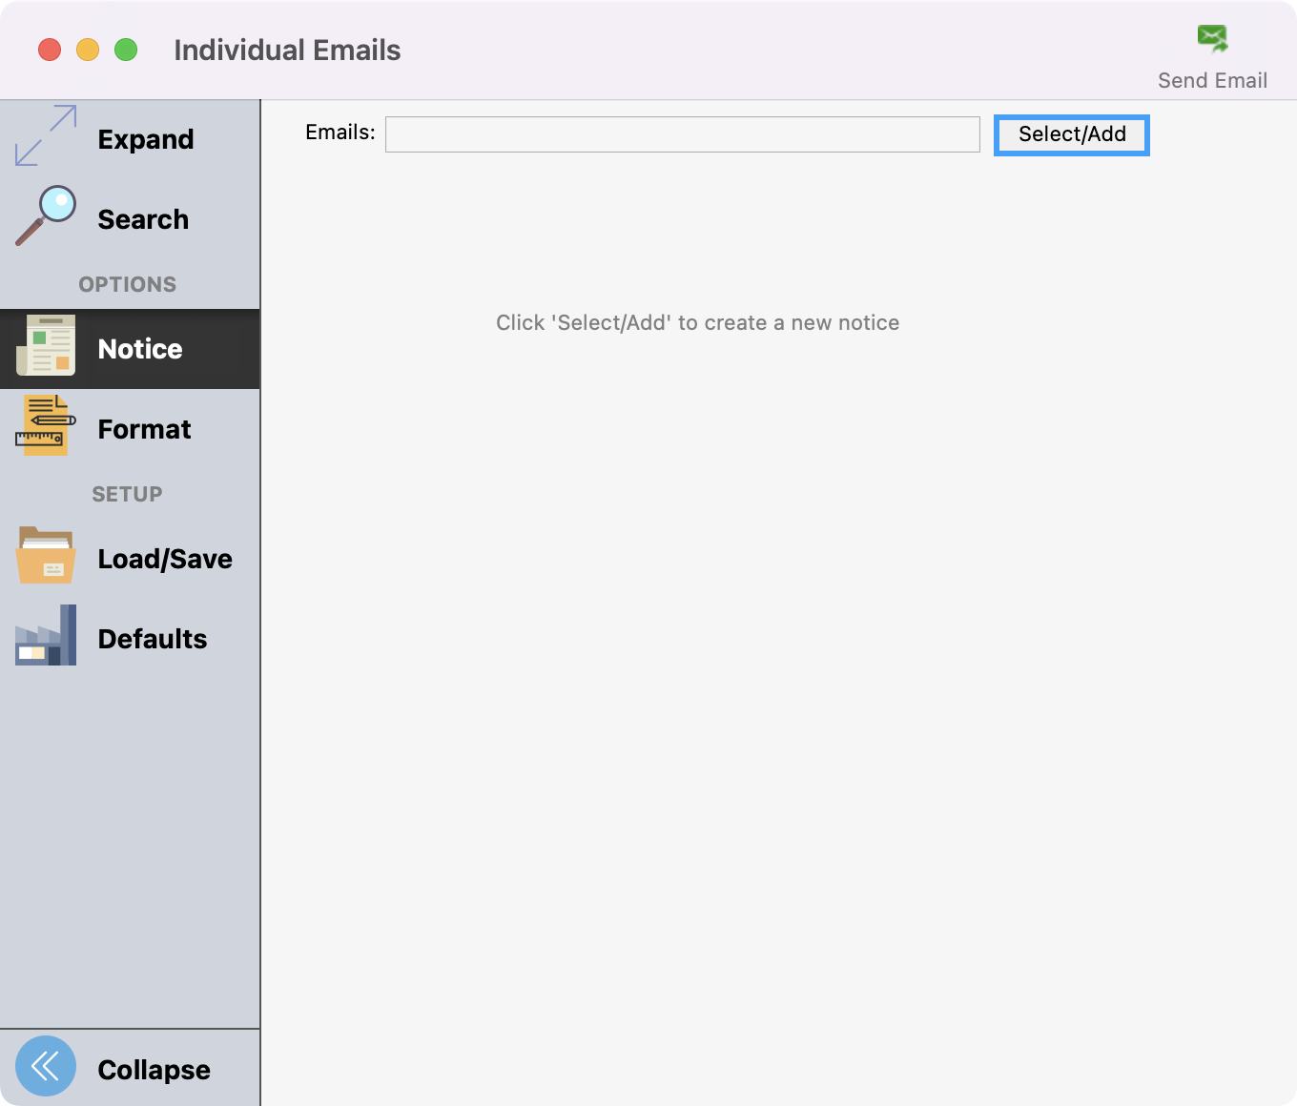Click the Expand text label in the sidebar
This screenshot has width=1297, height=1106.
(x=146, y=139)
